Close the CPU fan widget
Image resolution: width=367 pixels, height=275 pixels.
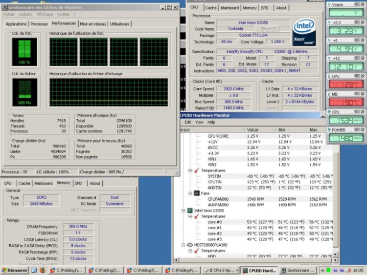(363, 112)
